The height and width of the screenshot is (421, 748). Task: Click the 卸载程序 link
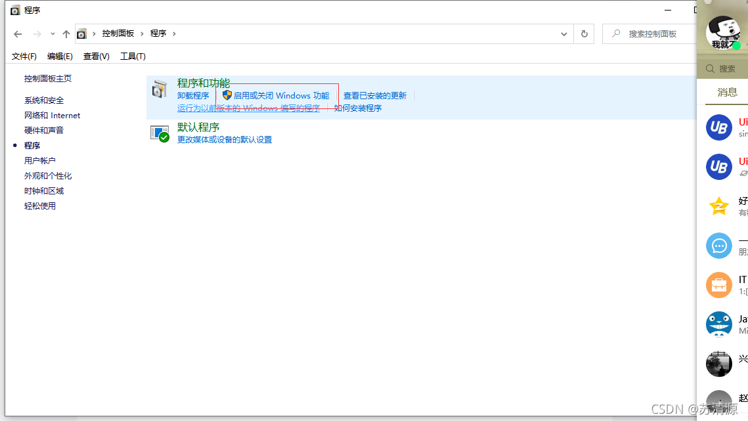coord(192,95)
